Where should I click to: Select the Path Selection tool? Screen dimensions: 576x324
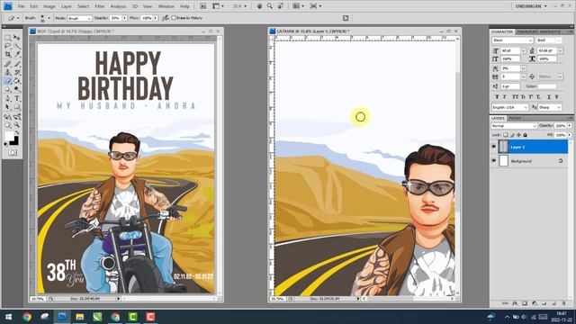coord(8,107)
